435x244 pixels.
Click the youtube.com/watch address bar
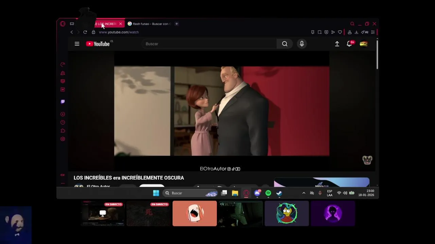click(119, 32)
